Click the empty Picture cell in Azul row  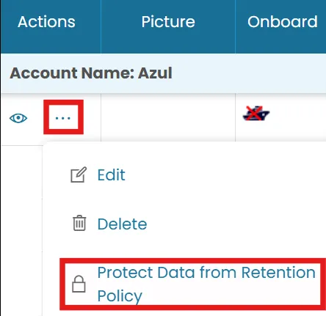tap(168, 117)
